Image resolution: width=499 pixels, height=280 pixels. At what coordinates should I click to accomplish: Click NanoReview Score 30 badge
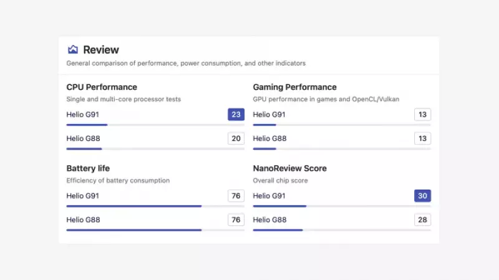(423, 196)
